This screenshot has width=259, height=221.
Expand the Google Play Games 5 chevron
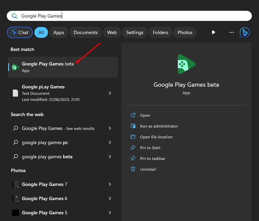(x=110, y=213)
